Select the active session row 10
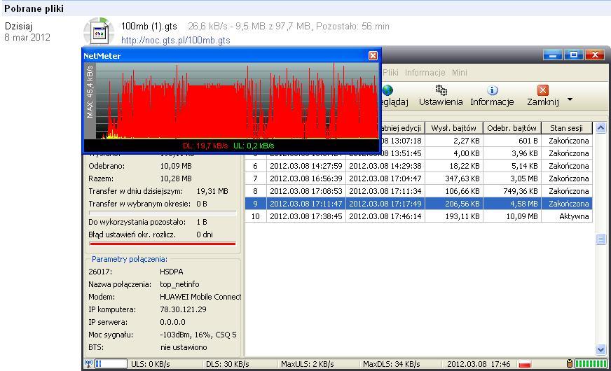Image resolution: width=611 pixels, height=371 pixels. 420,216
